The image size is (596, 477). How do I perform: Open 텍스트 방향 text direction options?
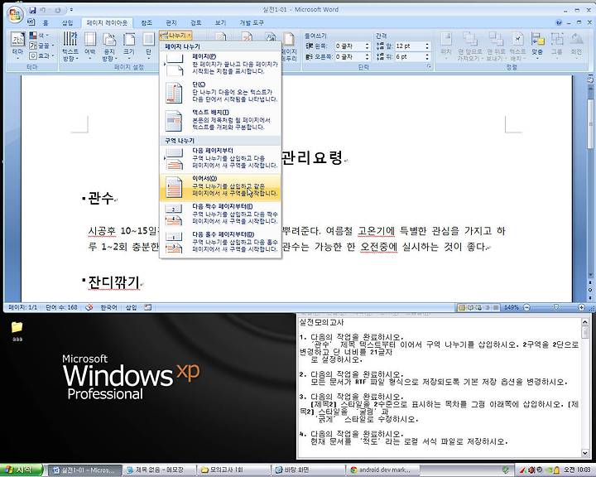(70, 46)
